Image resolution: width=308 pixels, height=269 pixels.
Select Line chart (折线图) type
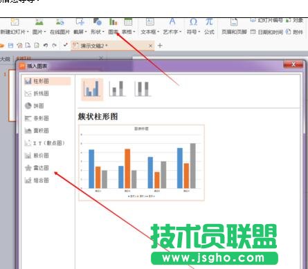(37, 93)
